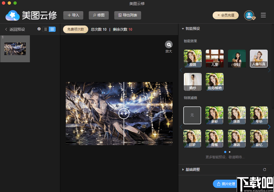This screenshot has width=274, height=192.
Task: Click the 总次数 10 text
Action: click(x=99, y=29)
